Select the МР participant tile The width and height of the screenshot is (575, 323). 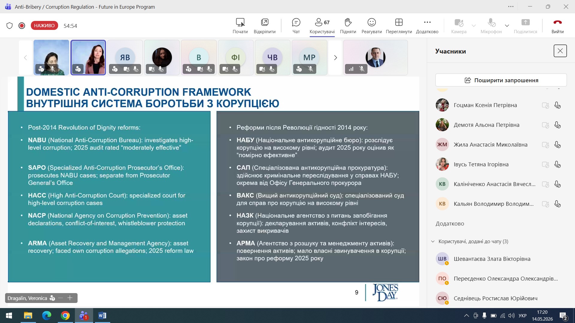tap(309, 57)
